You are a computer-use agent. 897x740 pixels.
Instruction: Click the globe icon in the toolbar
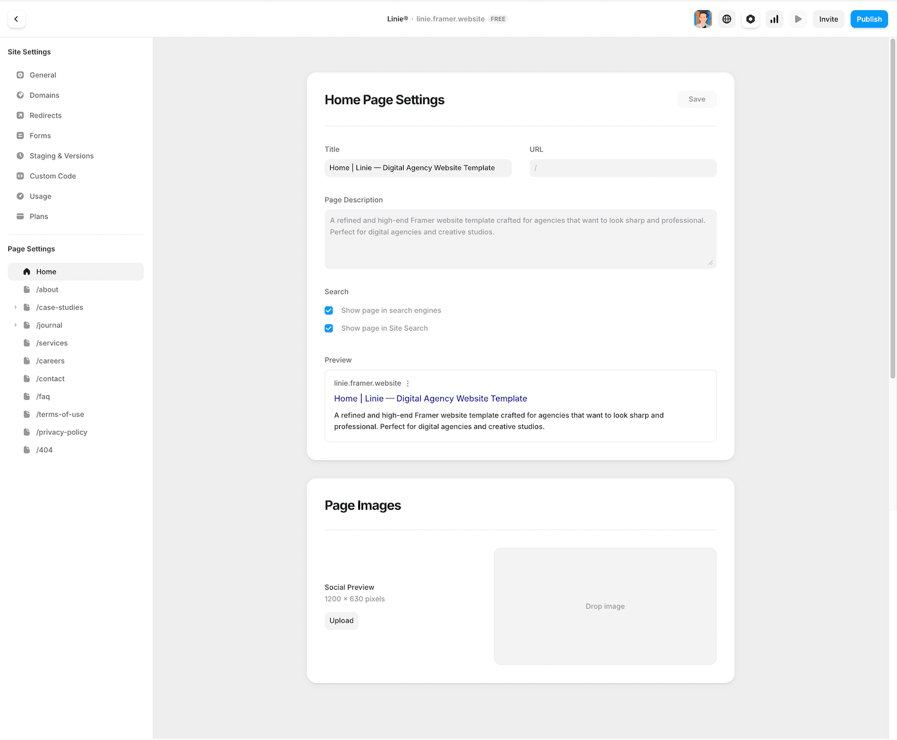tap(726, 19)
